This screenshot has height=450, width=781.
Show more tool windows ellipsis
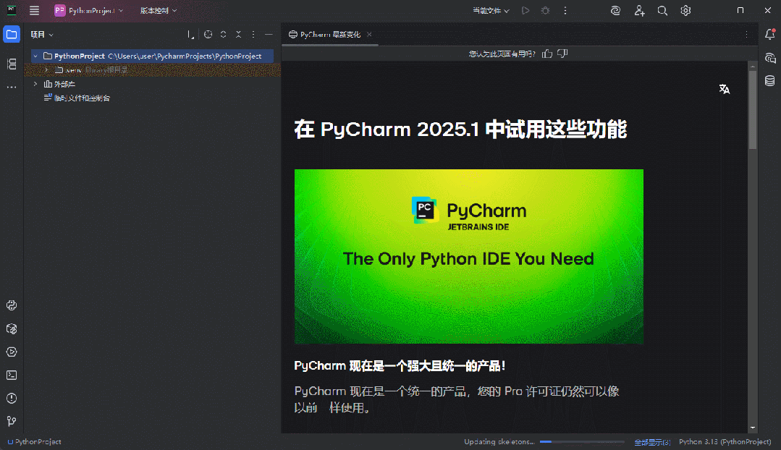tap(12, 87)
